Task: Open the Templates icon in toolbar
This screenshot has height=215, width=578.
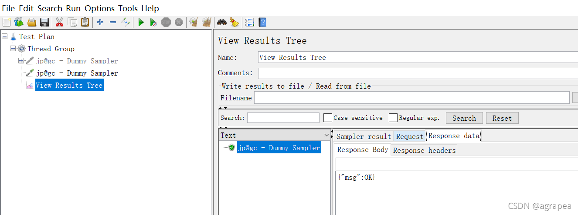Action: click(19, 22)
